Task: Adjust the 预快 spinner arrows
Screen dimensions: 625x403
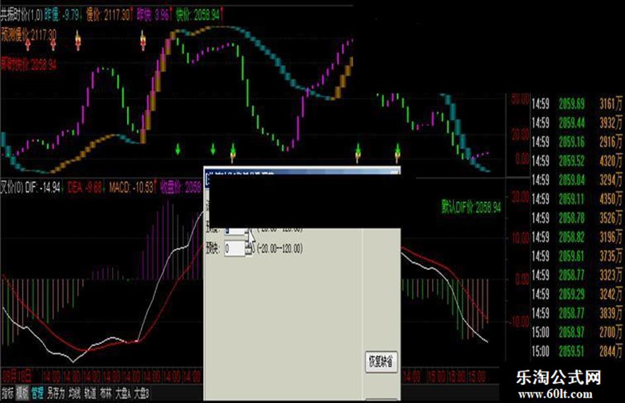Action: 249,249
